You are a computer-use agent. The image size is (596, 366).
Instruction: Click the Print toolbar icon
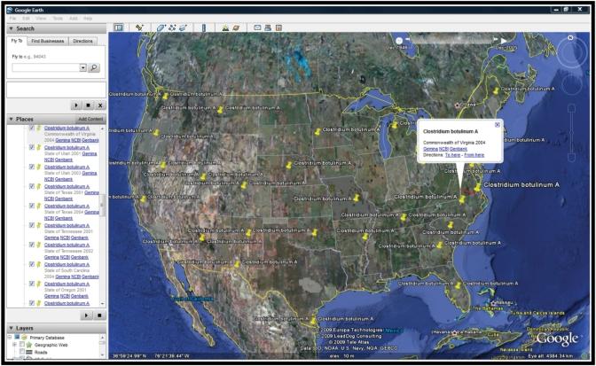(x=268, y=27)
